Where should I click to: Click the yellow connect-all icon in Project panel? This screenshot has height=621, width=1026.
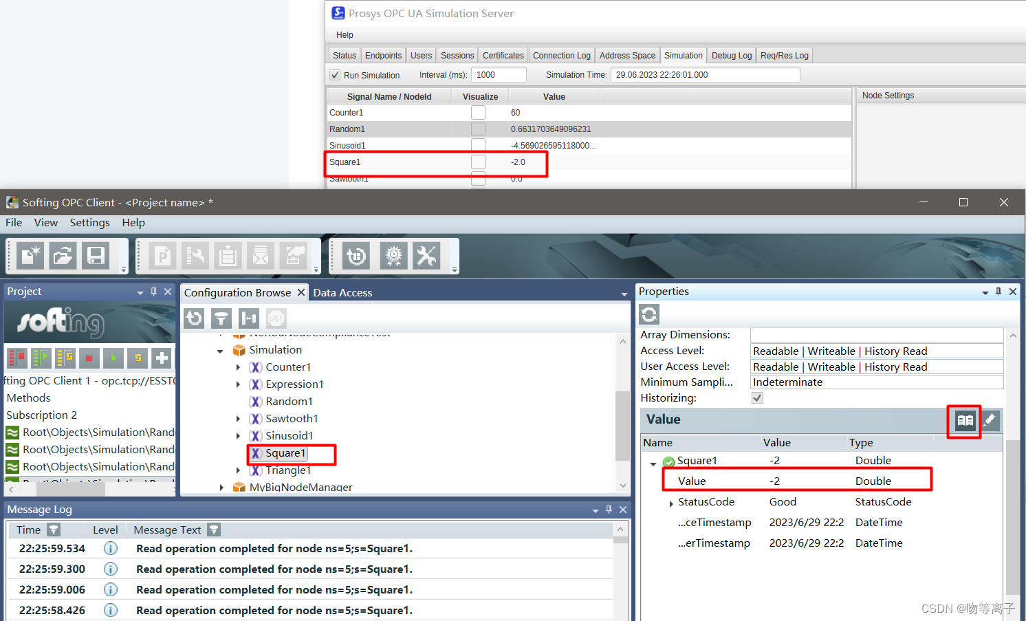pos(65,358)
